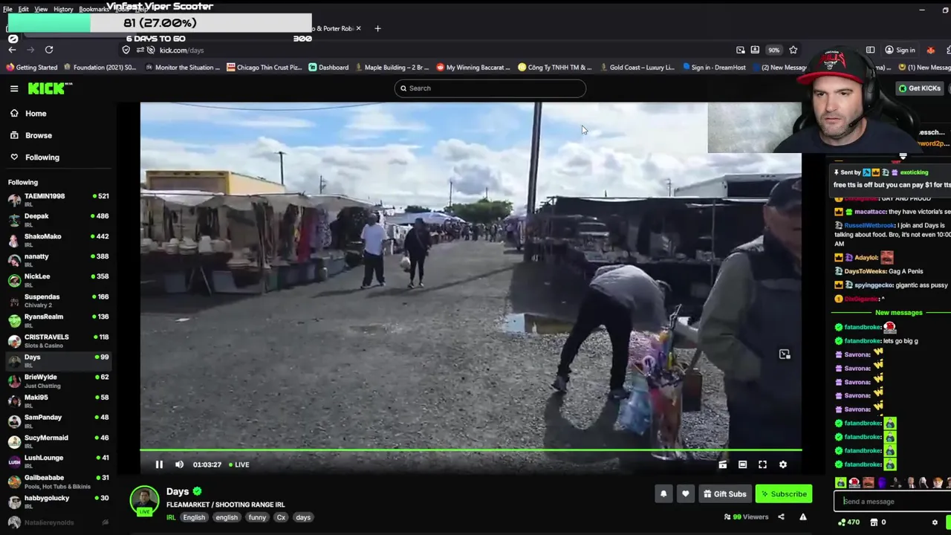The image size is (951, 535).
Task: Click the Send a message chat field
Action: 892,502
